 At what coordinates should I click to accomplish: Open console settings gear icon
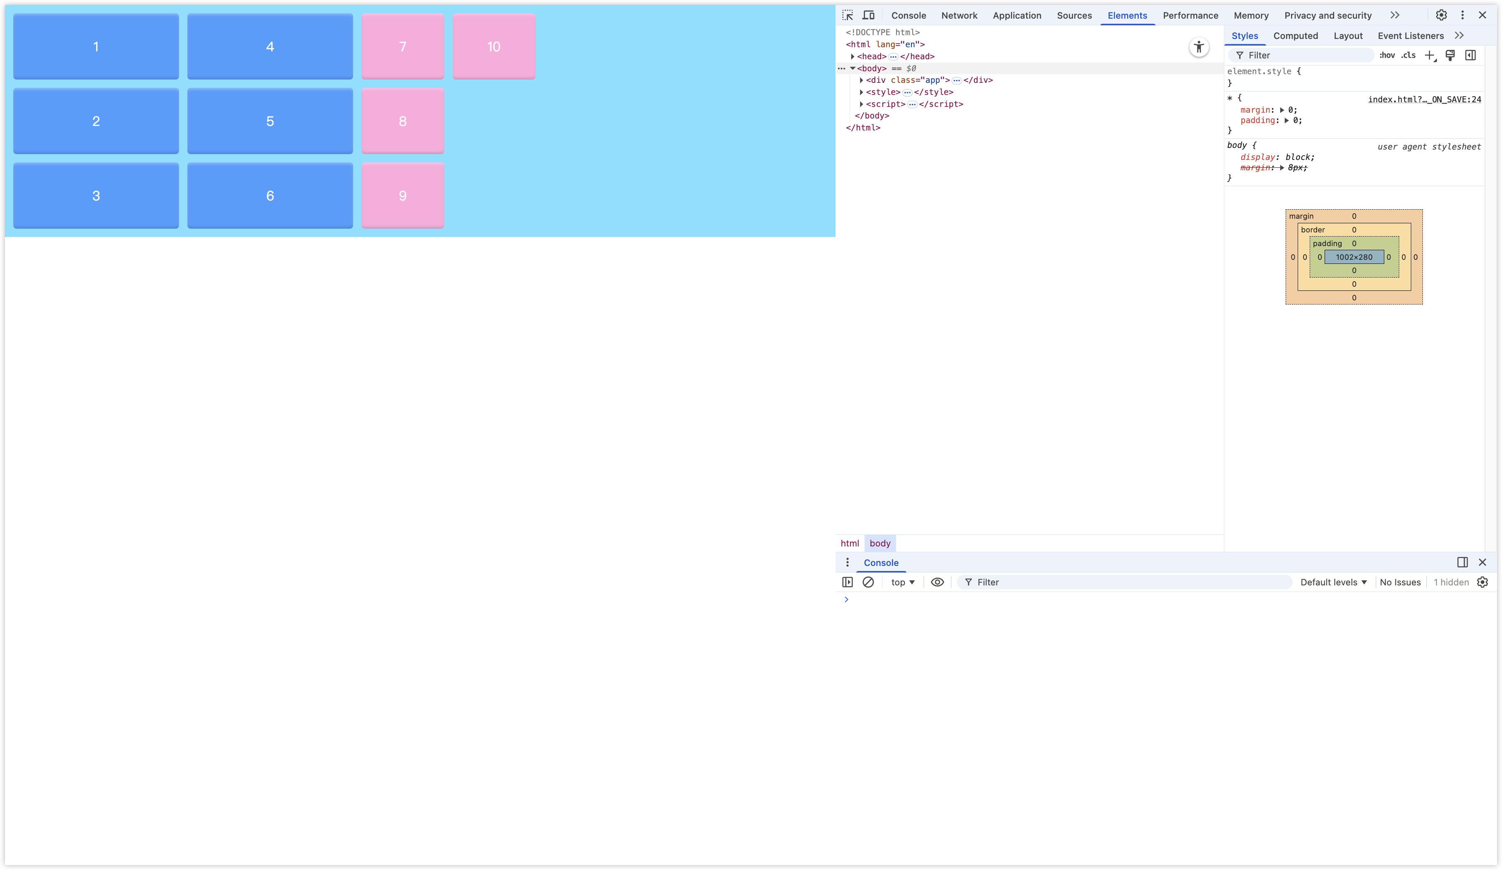pos(1483,582)
